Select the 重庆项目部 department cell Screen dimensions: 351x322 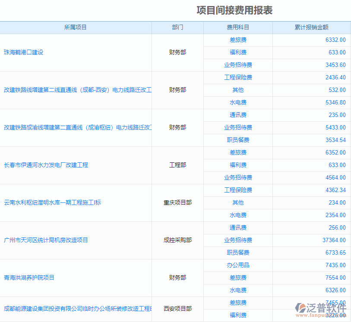(x=177, y=202)
